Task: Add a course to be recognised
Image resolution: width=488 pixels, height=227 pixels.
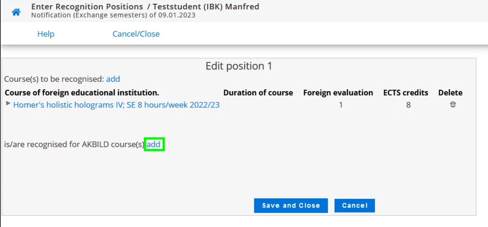Action: click(113, 79)
